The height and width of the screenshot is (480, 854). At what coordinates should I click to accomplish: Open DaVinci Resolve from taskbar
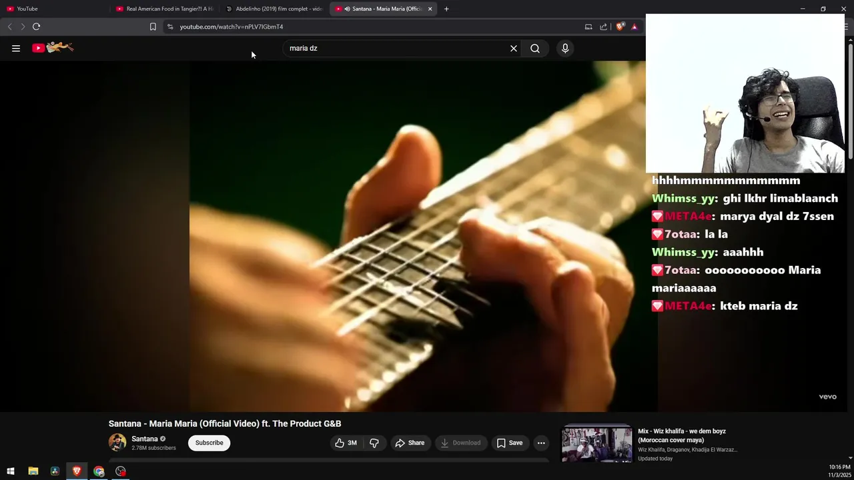[x=55, y=471]
